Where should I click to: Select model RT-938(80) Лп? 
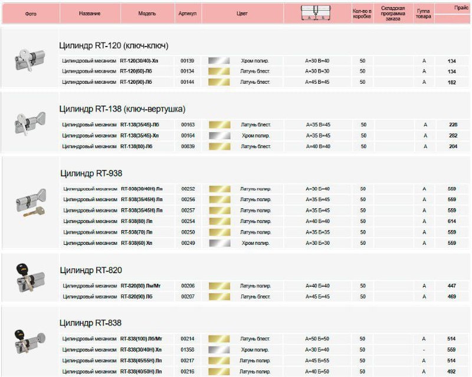[137, 221]
